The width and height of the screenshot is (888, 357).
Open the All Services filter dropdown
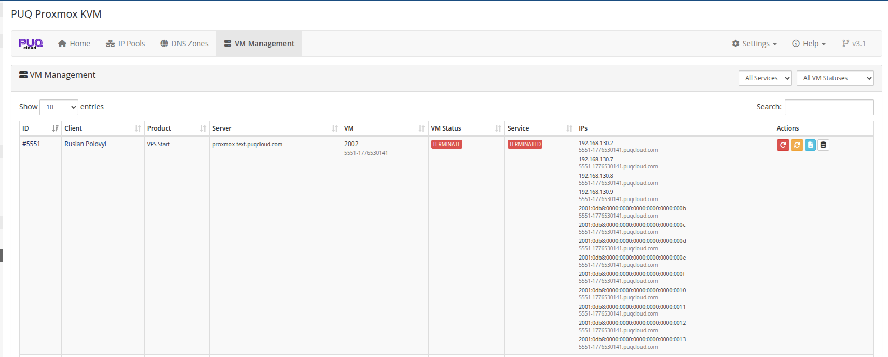click(x=765, y=78)
